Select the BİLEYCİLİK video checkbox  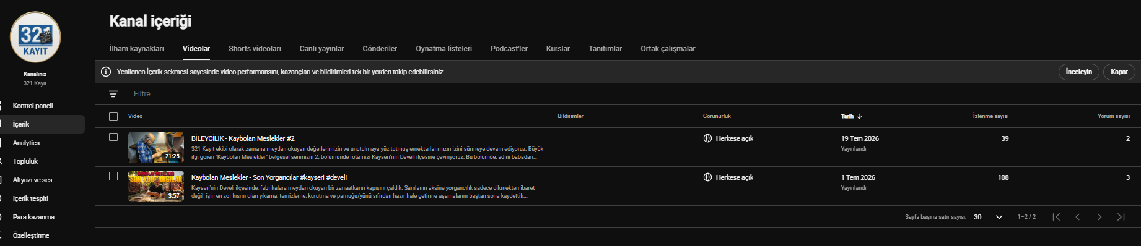click(x=113, y=137)
